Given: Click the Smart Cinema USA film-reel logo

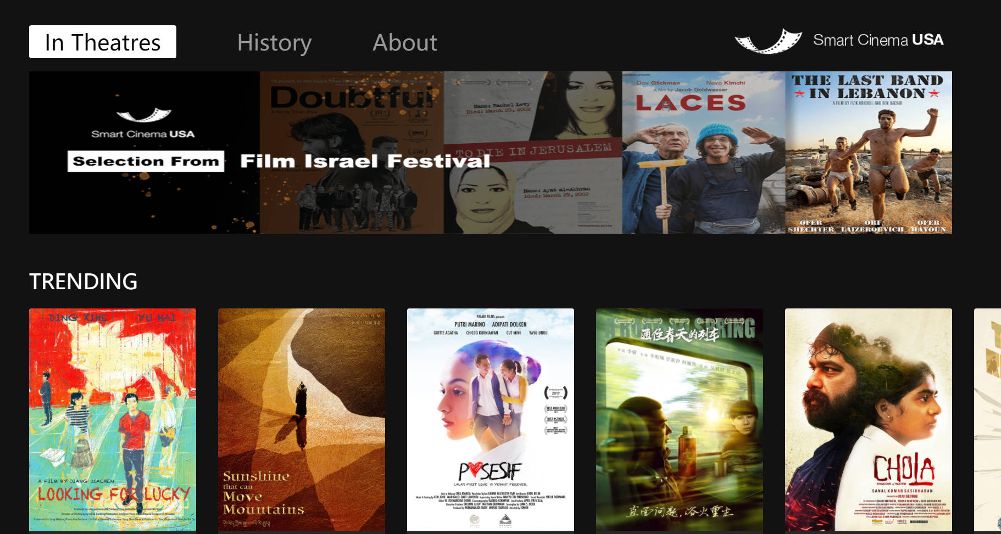Looking at the screenshot, I should click(768, 41).
